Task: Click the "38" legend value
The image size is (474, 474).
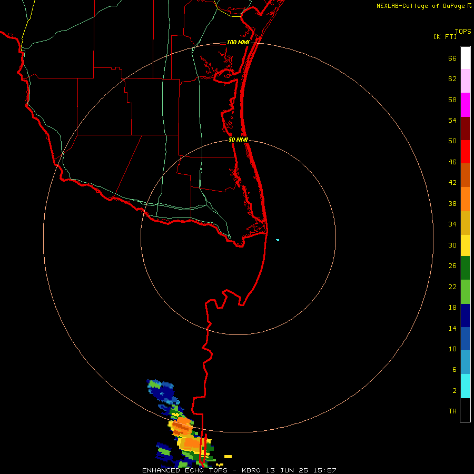Action: click(452, 204)
